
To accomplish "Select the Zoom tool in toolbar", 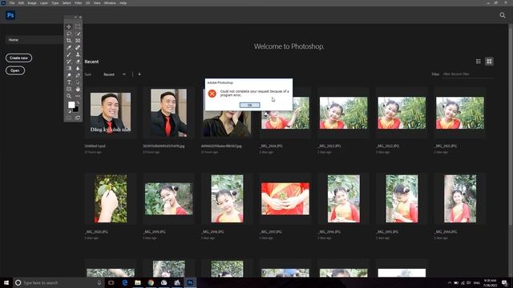I will tap(69, 96).
